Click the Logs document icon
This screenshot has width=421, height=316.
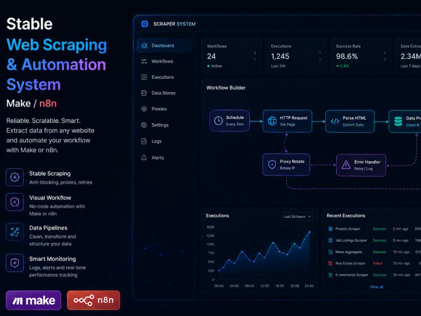[144, 141]
